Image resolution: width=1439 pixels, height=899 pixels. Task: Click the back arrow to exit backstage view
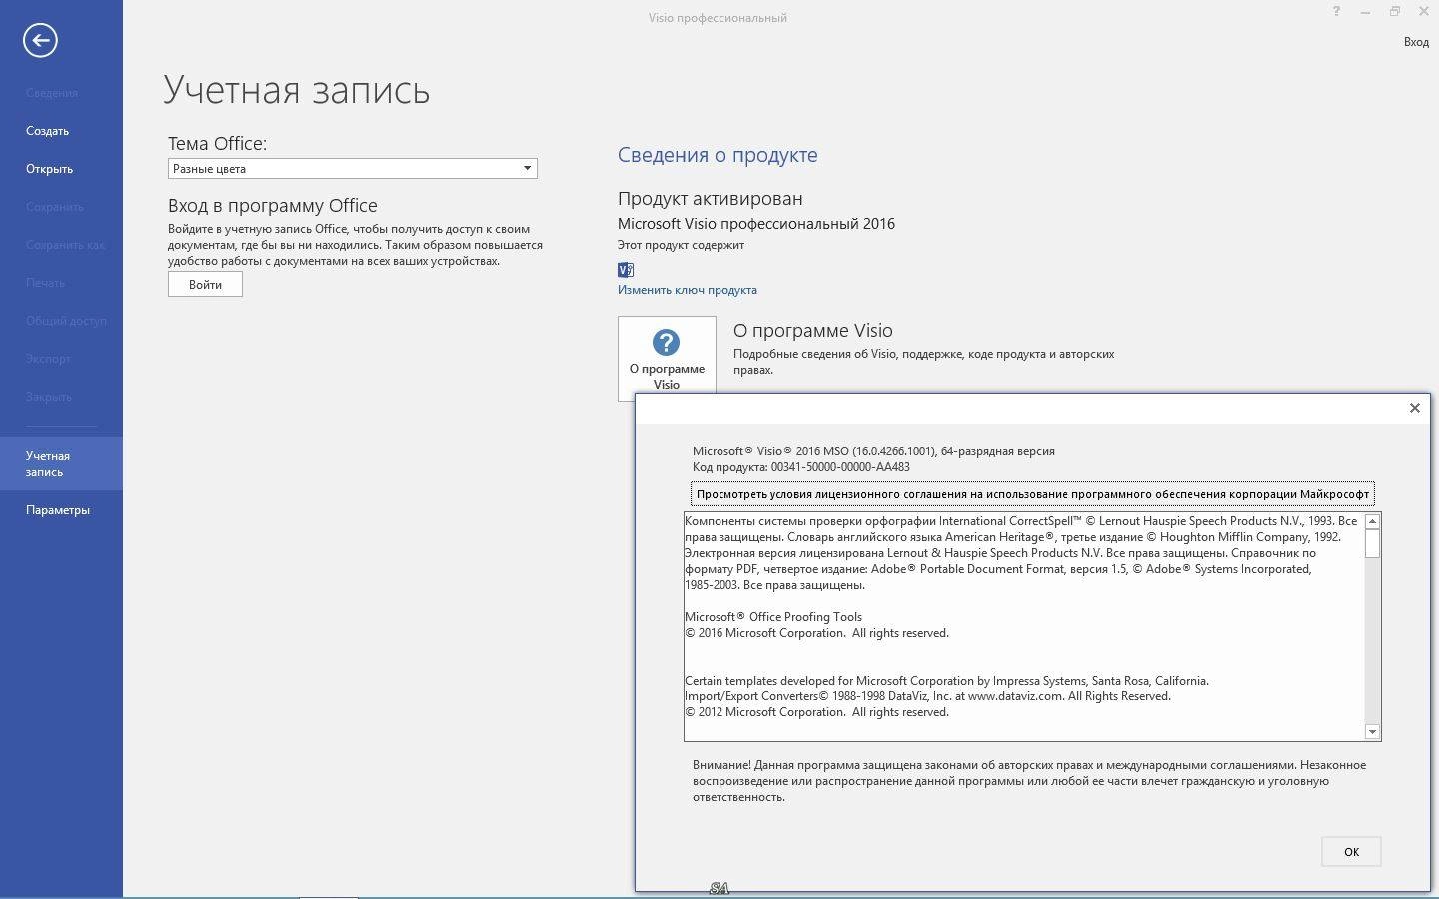tap(38, 40)
